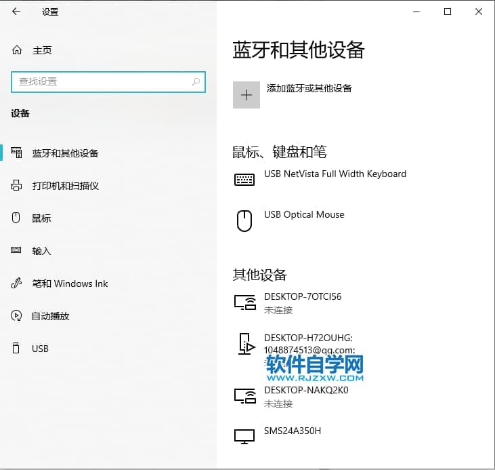Open 打印机和扫描仪 settings page
Image resolution: width=495 pixels, height=470 pixels.
click(x=65, y=186)
